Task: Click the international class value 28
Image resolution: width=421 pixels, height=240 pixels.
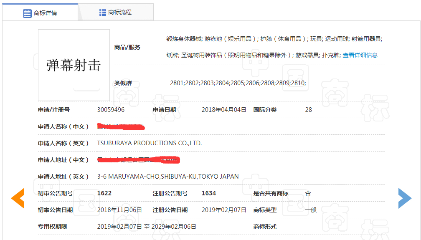Action: click(x=309, y=110)
